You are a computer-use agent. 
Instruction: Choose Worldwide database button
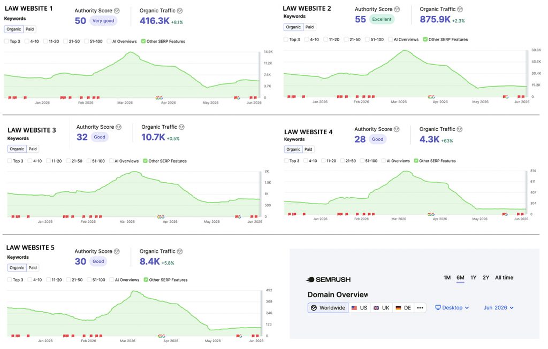point(328,308)
